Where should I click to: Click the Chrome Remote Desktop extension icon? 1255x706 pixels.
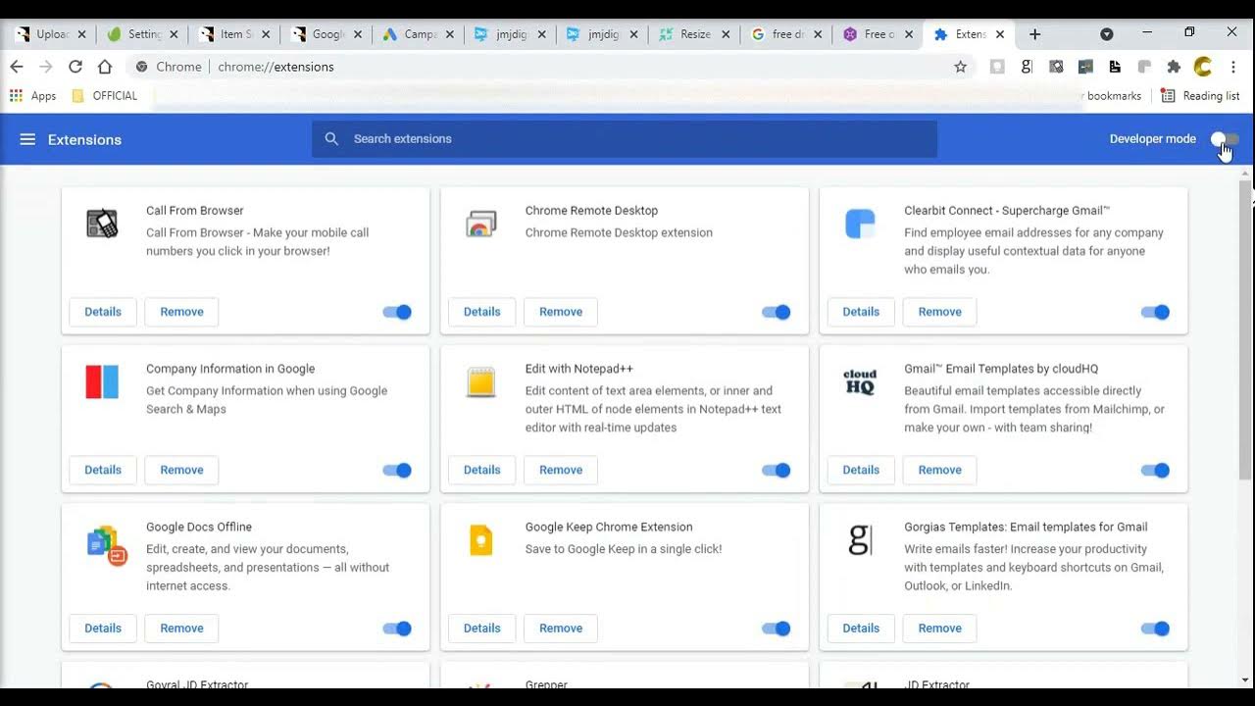pos(481,224)
